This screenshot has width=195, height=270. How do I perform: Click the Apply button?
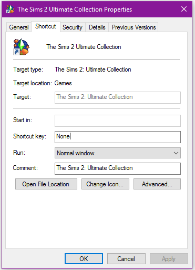tap(169, 258)
